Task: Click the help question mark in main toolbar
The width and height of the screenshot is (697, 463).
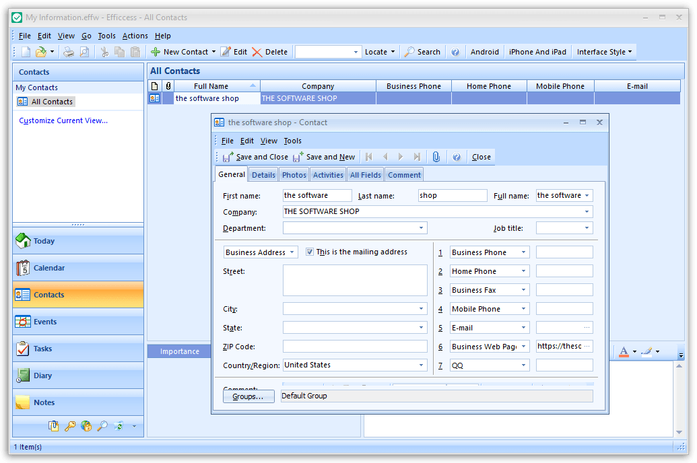Action: click(455, 52)
